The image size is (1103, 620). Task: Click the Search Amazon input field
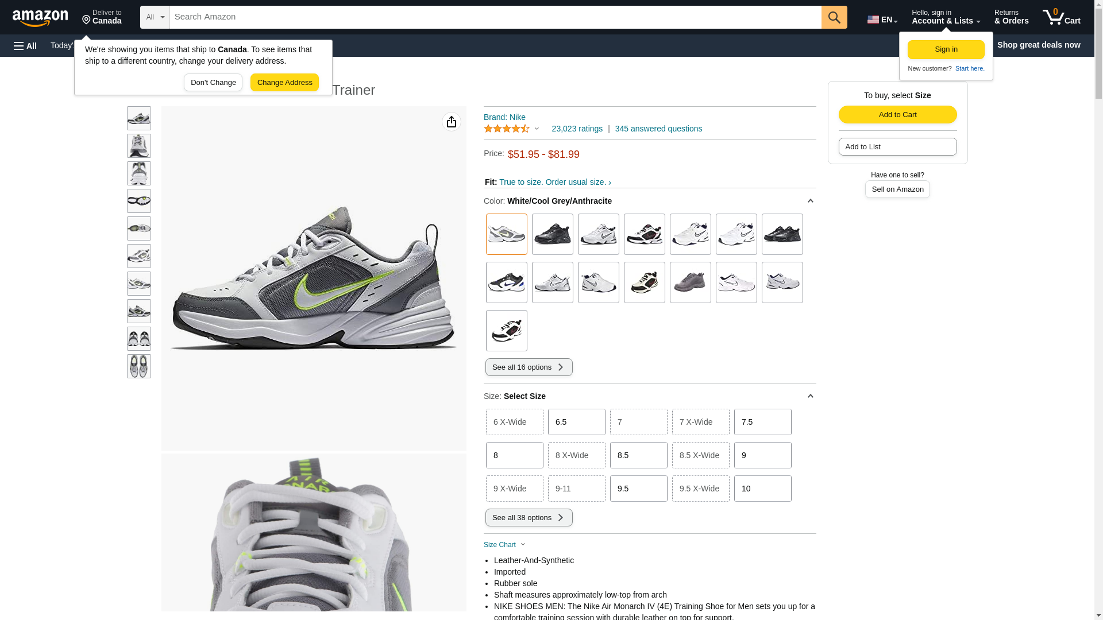tap(495, 17)
